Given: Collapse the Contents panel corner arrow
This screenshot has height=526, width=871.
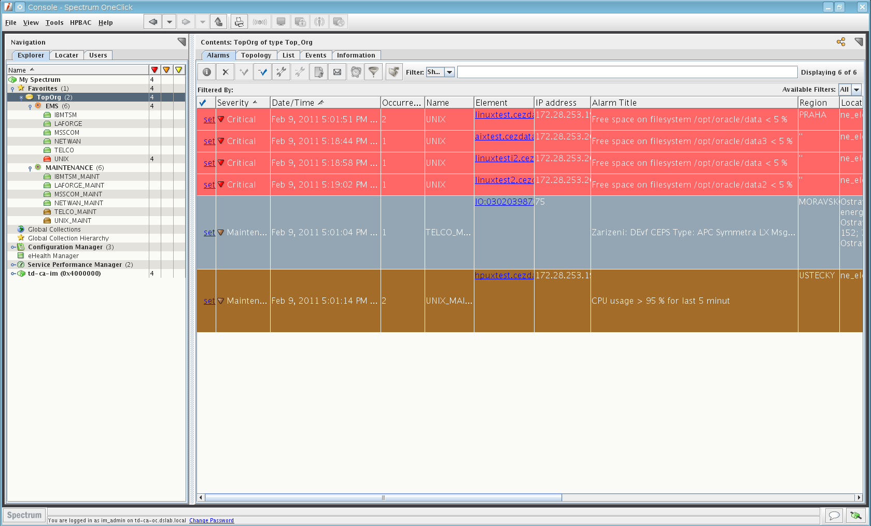Looking at the screenshot, I should [x=859, y=41].
